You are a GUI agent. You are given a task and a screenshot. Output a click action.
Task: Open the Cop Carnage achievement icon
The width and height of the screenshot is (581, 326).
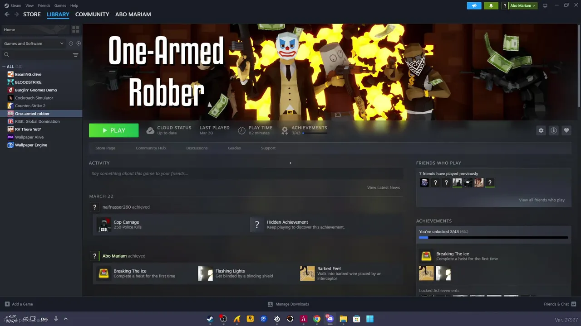tap(104, 225)
